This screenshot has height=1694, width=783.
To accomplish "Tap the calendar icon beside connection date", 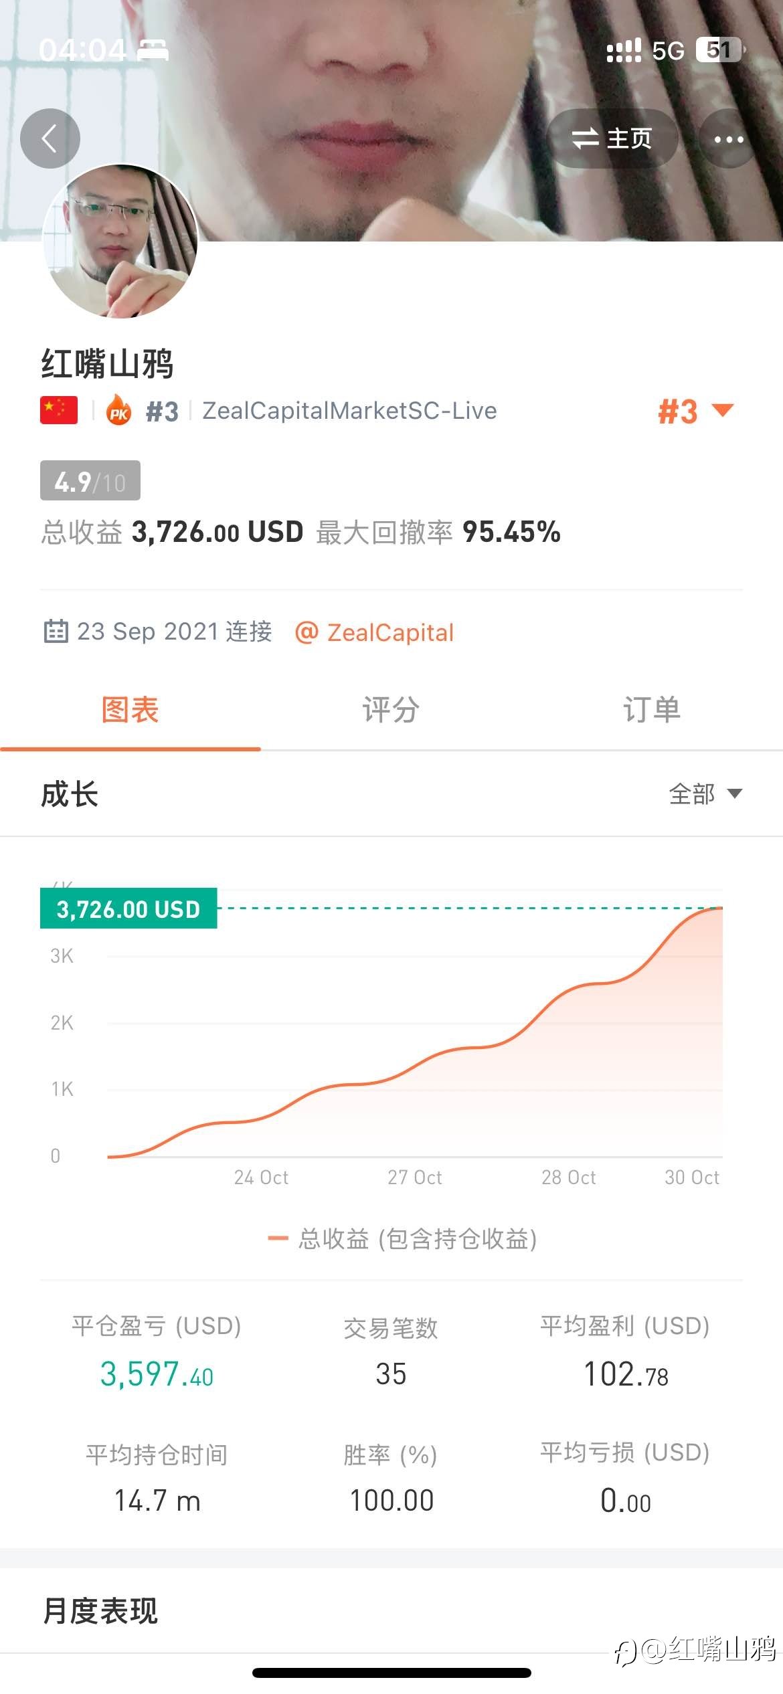I will pos(56,631).
